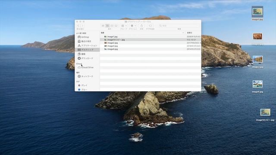
Task: Open 書類 in the sidebar
Action: coord(87,54)
